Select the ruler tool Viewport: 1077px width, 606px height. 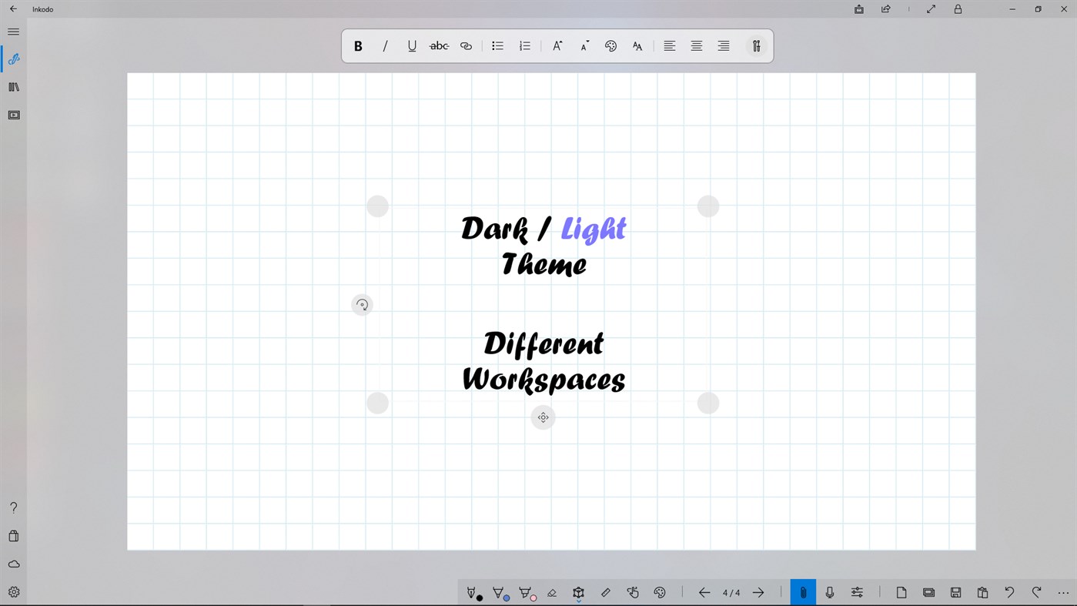[605, 592]
